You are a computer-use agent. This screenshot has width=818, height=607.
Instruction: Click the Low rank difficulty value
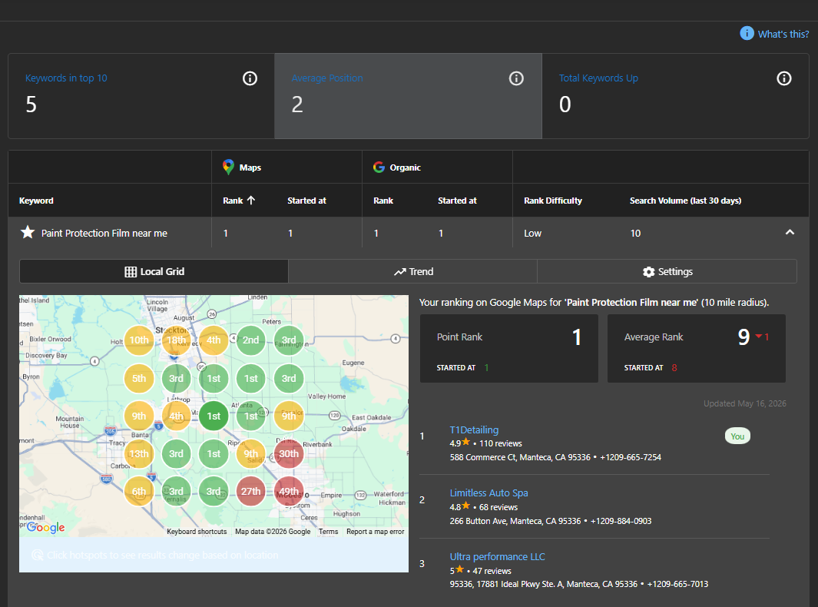[532, 234]
